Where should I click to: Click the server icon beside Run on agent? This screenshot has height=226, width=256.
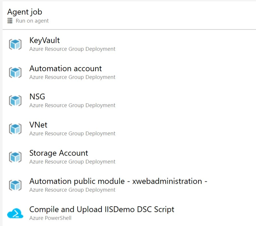(10, 21)
